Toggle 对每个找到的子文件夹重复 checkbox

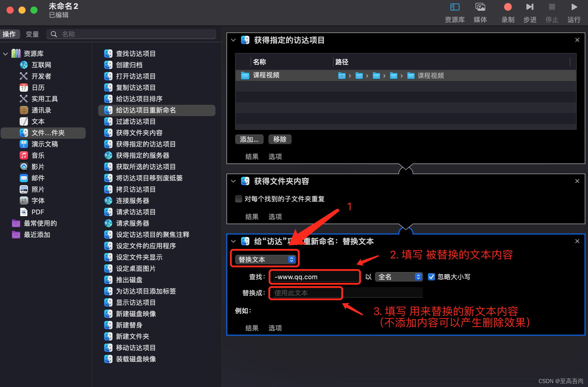[239, 199]
